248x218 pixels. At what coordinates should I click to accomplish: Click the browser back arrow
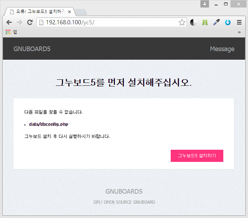click(9, 23)
